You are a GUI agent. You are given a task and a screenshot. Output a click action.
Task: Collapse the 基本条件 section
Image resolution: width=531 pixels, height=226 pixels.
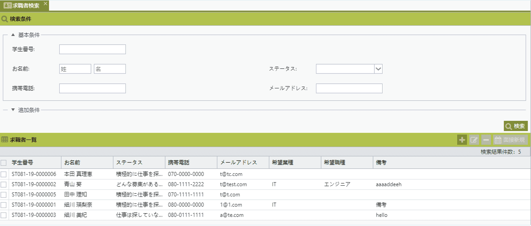pyautogui.click(x=13, y=35)
